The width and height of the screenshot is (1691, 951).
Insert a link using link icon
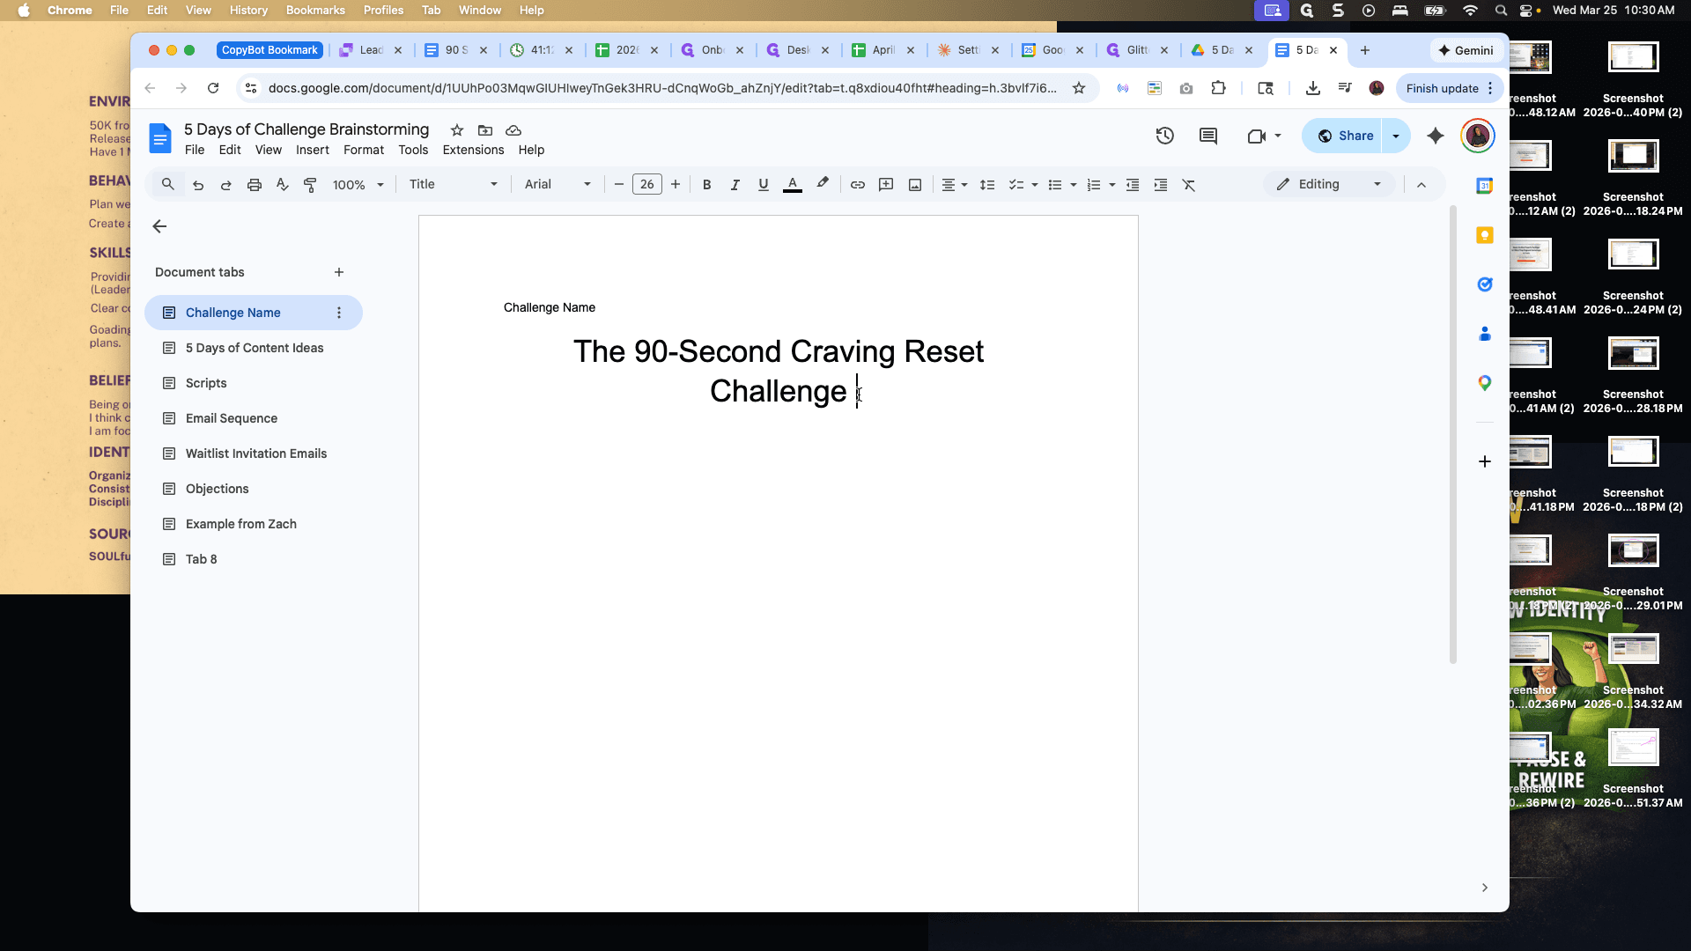[x=857, y=185]
